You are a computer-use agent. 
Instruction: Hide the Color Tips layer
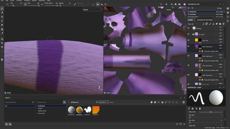[x=188, y=40]
